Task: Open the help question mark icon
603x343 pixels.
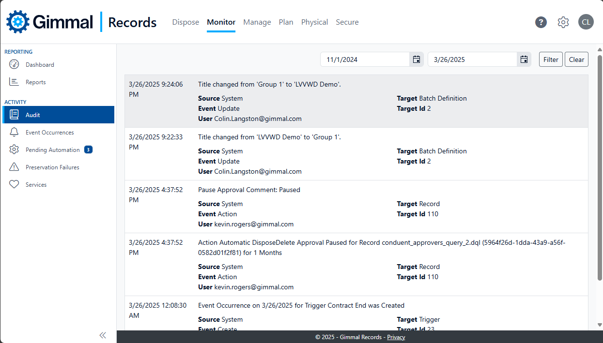Action: click(x=541, y=22)
